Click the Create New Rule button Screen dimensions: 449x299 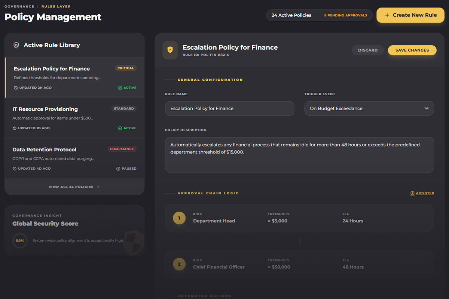[410, 15]
